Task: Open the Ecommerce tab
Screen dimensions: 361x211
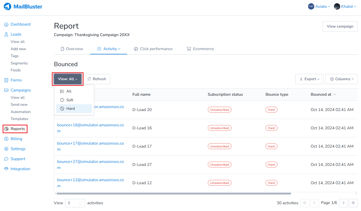Action: pos(200,49)
